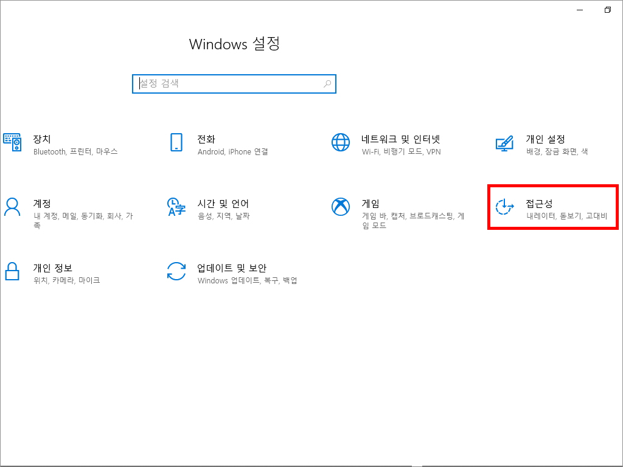Click the 'Wi-Fi, 비행기 모드, VPN' description

[x=402, y=151]
